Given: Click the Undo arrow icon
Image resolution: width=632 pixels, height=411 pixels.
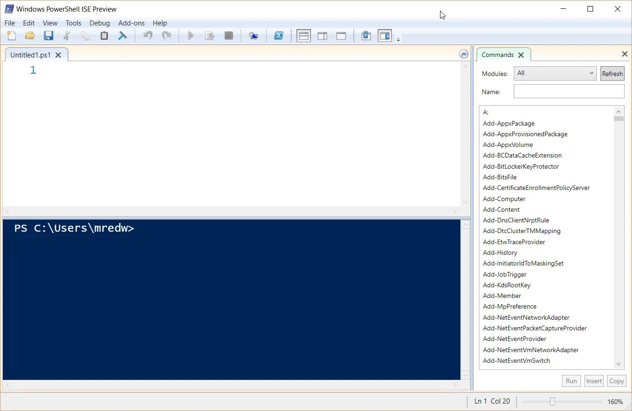Looking at the screenshot, I should pos(148,36).
